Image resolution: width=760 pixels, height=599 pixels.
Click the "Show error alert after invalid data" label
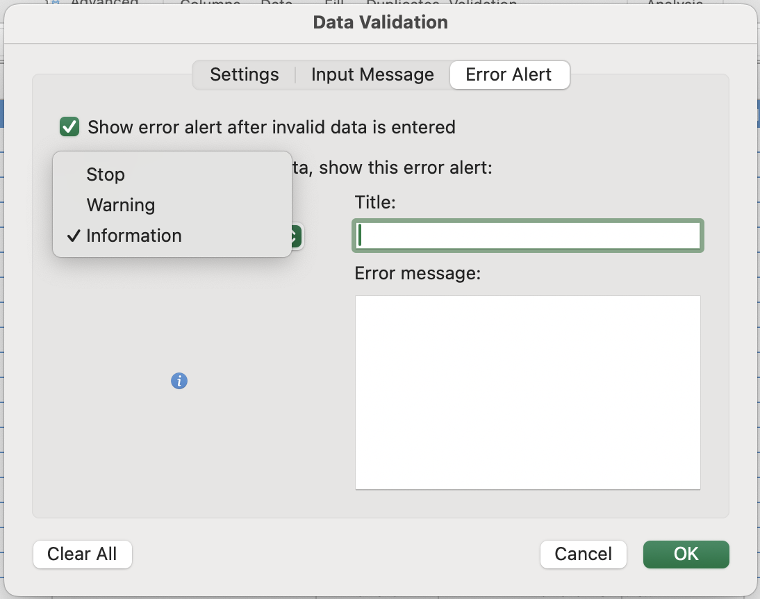(x=271, y=127)
